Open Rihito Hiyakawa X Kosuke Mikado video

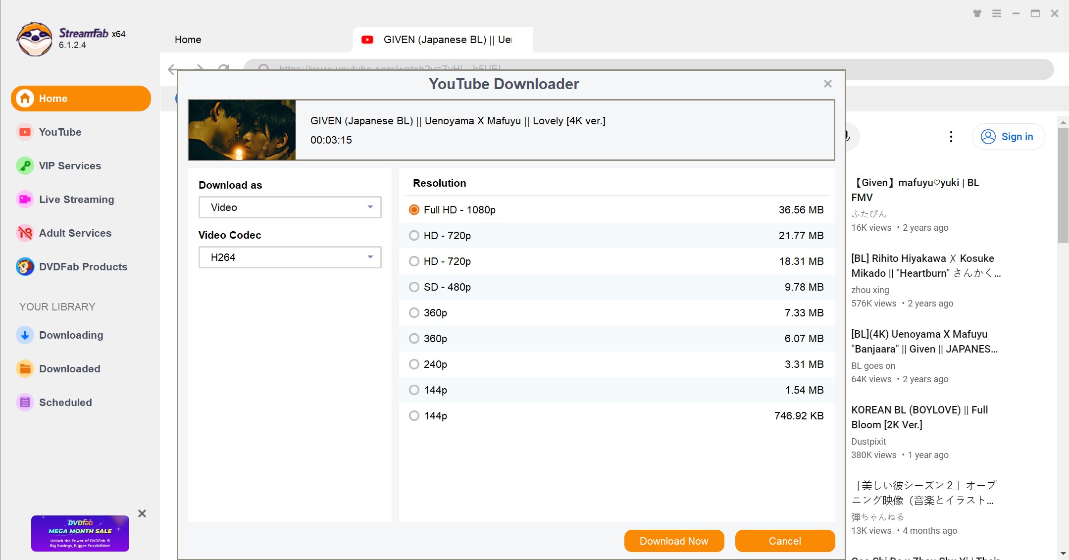pyautogui.click(x=925, y=266)
